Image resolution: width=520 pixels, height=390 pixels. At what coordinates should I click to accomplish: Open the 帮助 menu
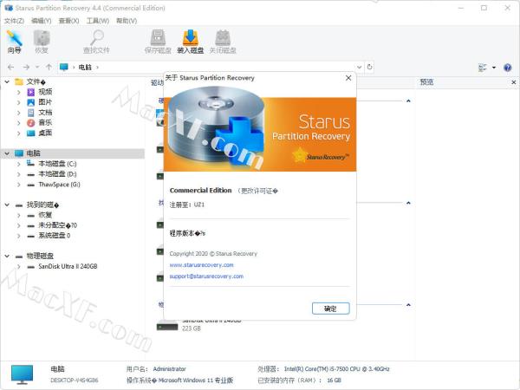(127, 21)
